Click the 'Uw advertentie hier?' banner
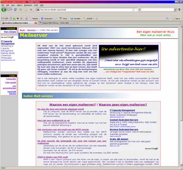The image size is (183, 170). (129, 56)
